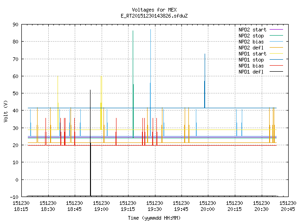Click the x-axis time label 19:45
The image size is (297, 222).
(x=181, y=209)
